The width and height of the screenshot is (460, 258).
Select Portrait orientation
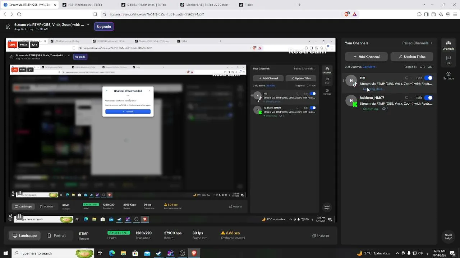click(57, 235)
